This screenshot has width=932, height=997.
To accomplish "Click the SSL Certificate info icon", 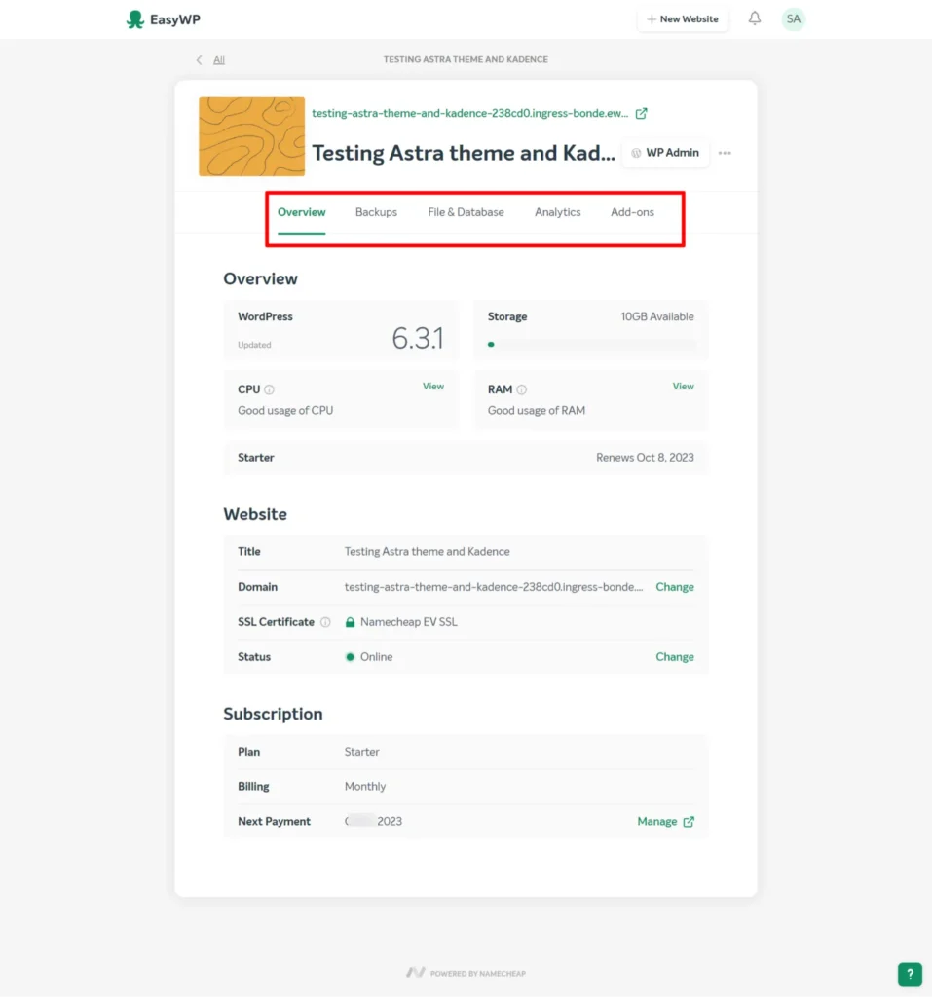I will coord(325,621).
